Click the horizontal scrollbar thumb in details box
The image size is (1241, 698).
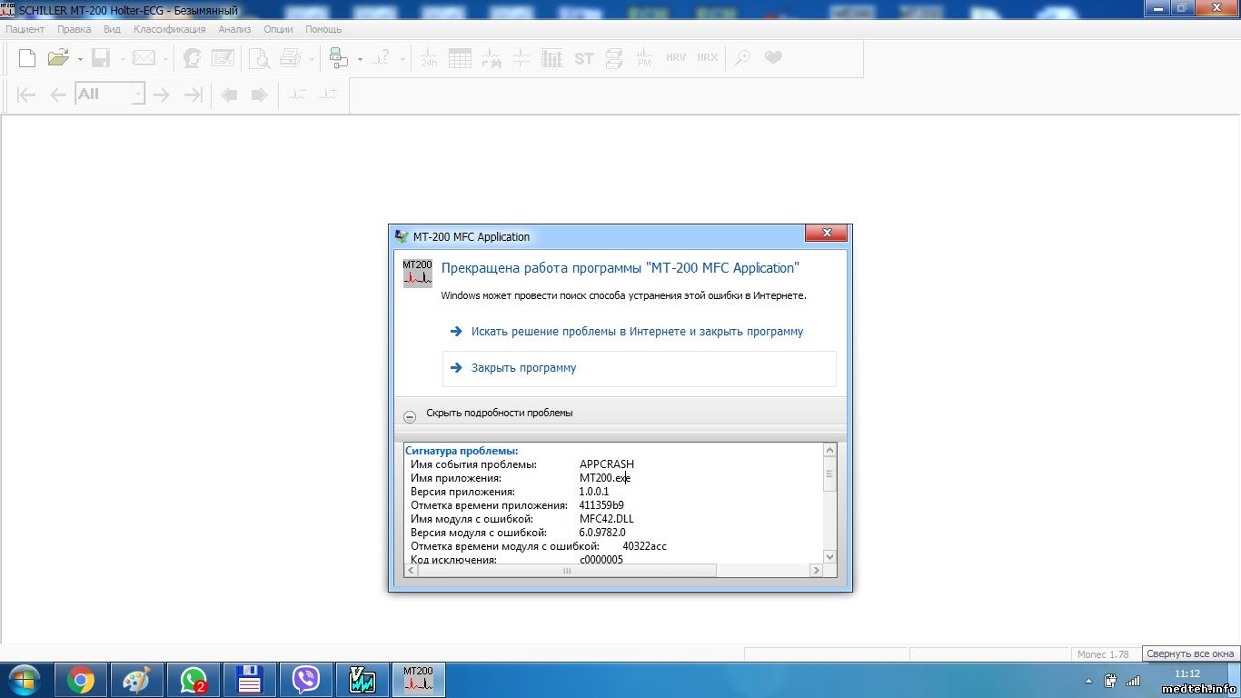[x=566, y=571]
